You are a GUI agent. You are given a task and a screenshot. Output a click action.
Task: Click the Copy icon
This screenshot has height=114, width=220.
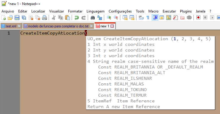coord(61,18)
